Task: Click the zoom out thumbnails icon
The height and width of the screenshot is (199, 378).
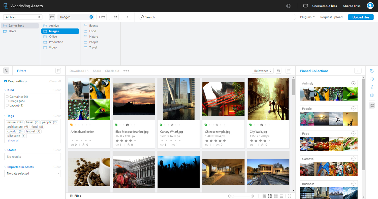Action: click(x=230, y=196)
